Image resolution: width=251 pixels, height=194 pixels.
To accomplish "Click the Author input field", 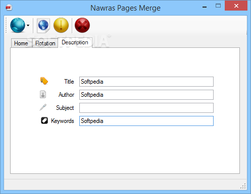I will [146, 95].
